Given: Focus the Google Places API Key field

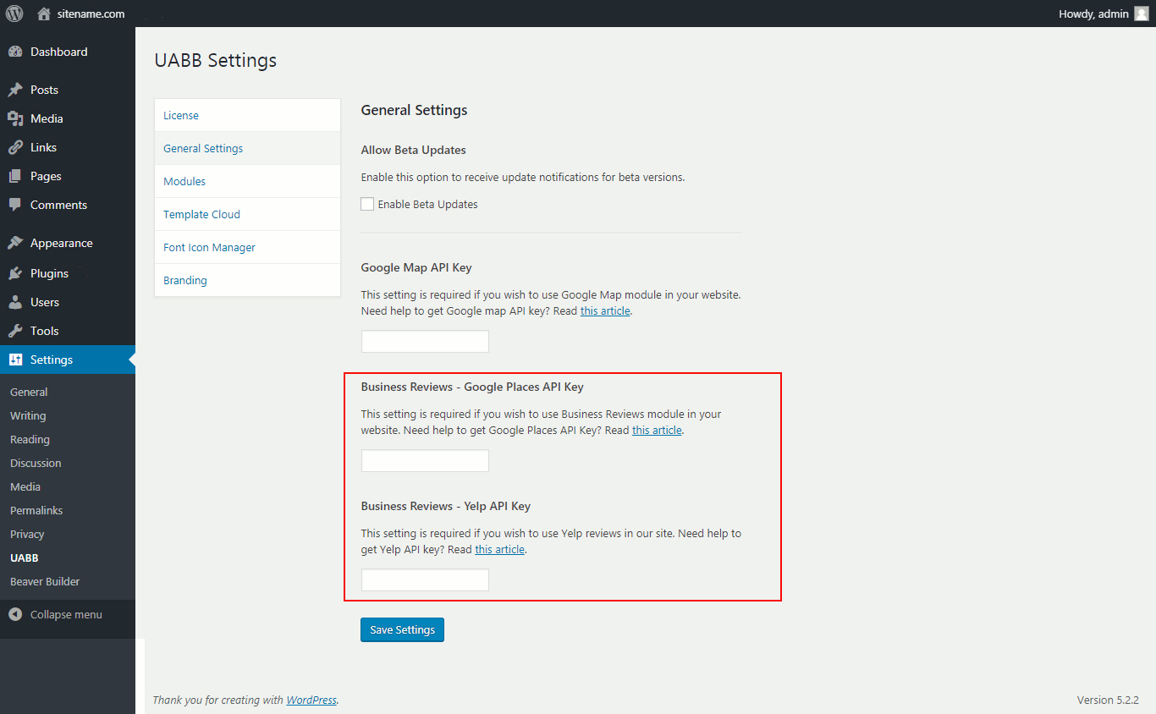Looking at the screenshot, I should click(x=425, y=461).
